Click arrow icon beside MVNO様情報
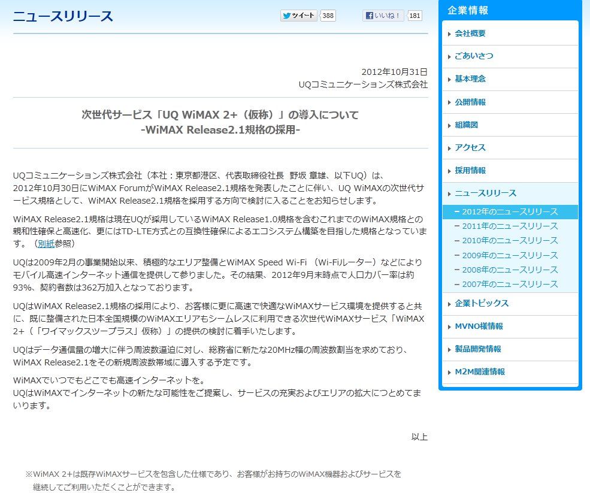 [449, 327]
